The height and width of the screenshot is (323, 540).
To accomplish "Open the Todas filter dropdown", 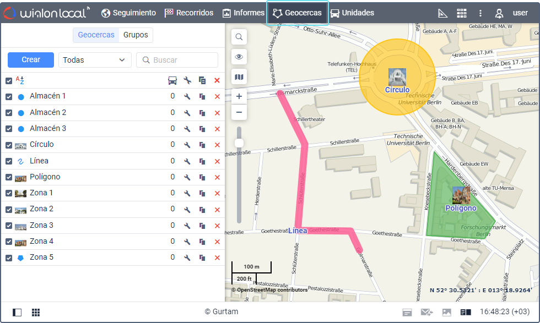I will pos(95,60).
